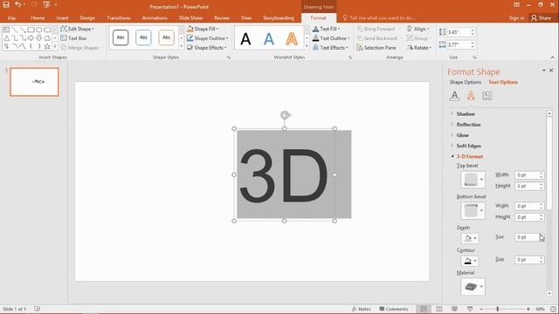Open Shape Effects dropdown
This screenshot has height=314, width=559.
[207, 47]
